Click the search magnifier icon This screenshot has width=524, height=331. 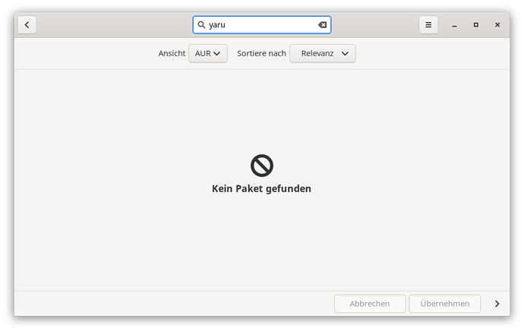tap(201, 25)
